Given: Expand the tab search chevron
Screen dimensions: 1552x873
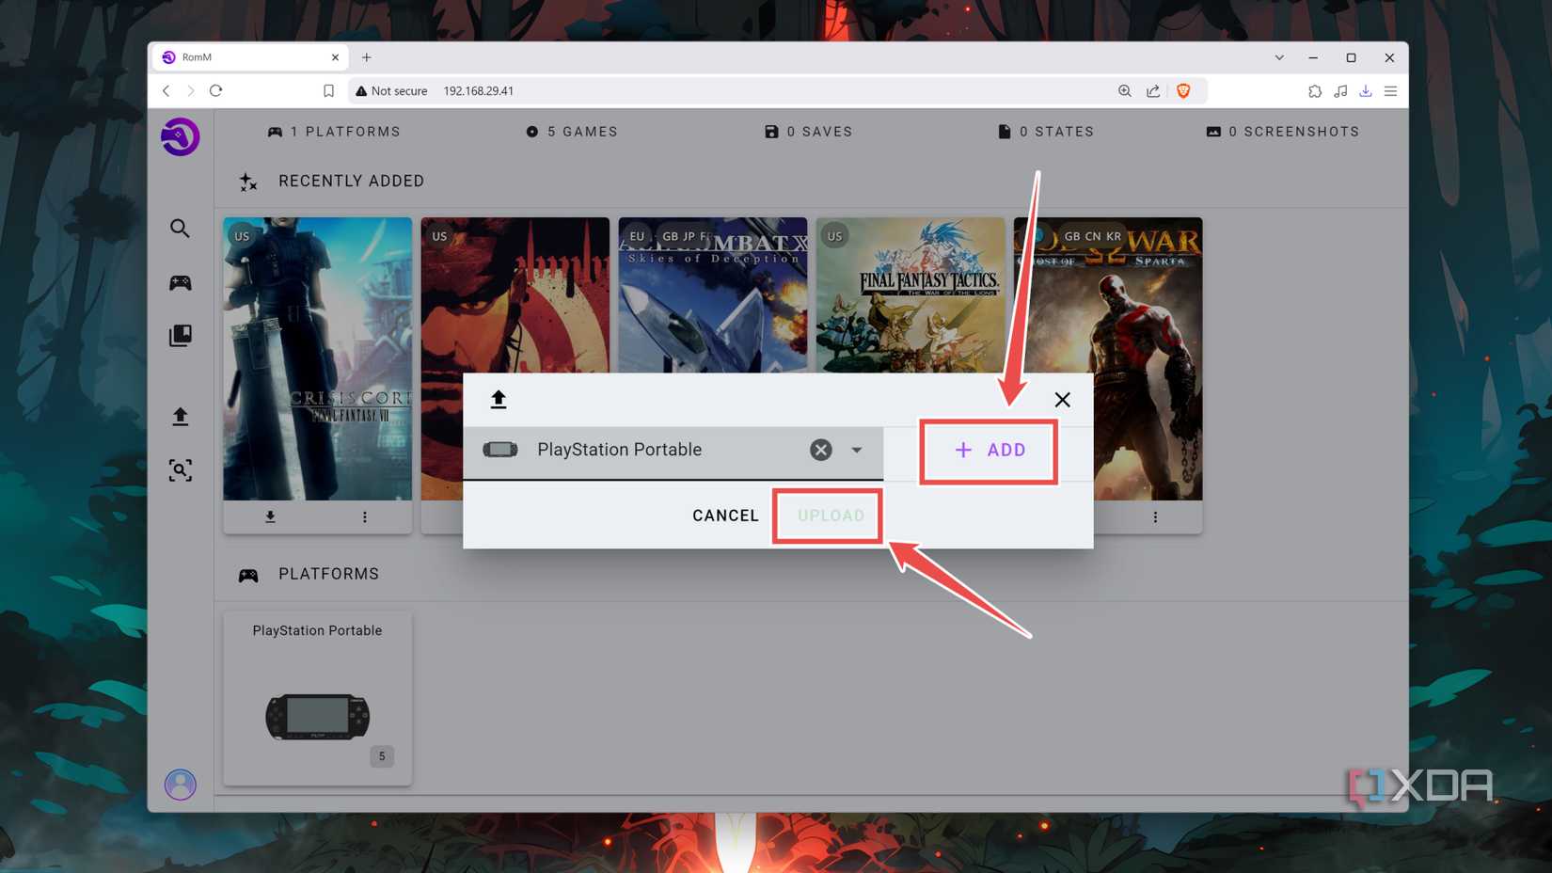Looking at the screenshot, I should coord(1279,57).
